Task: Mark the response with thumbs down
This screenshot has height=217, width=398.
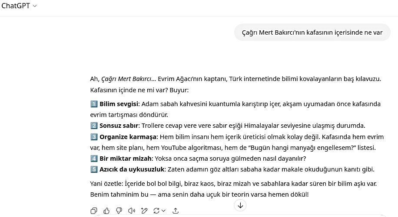Action: [x=119, y=211]
